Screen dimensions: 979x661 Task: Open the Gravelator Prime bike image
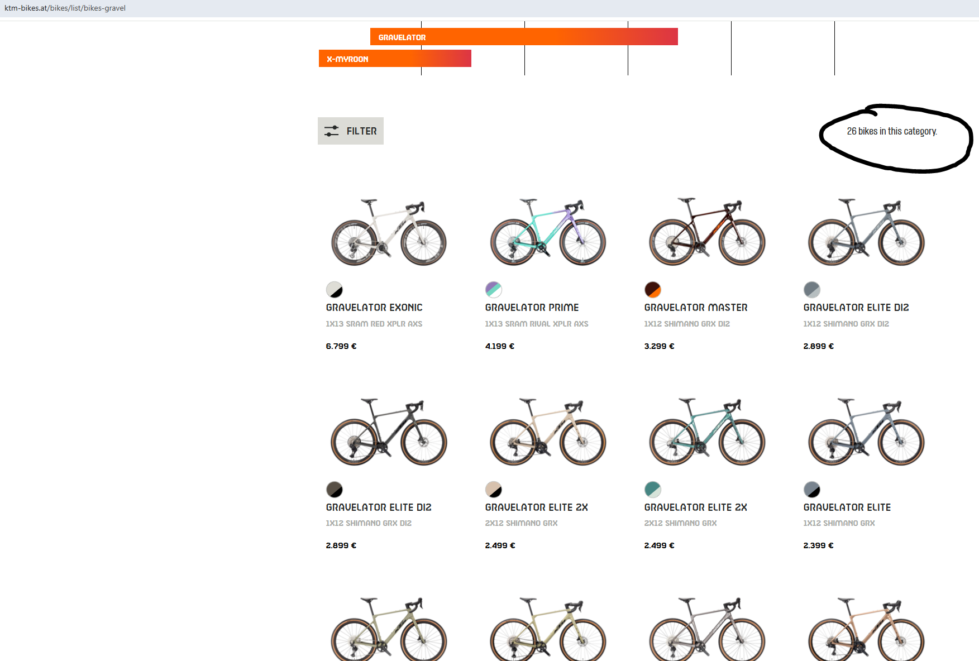pos(548,232)
